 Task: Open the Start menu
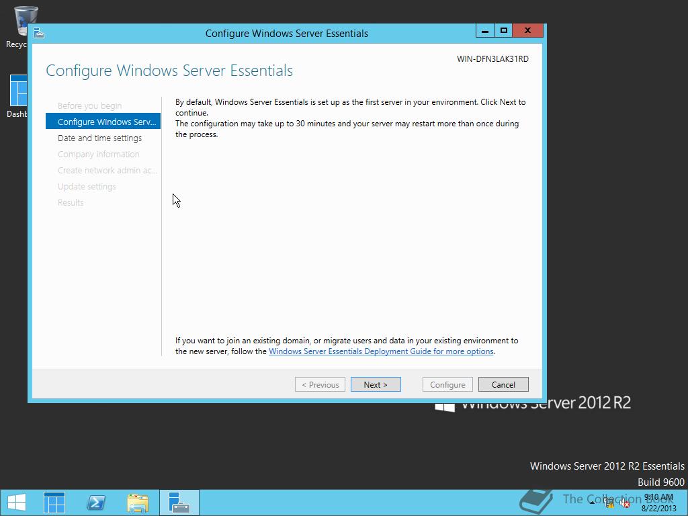point(17,503)
